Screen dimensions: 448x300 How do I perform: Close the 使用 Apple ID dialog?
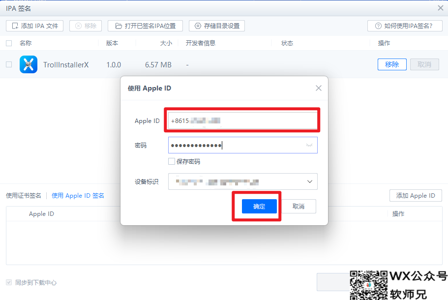coord(319,89)
